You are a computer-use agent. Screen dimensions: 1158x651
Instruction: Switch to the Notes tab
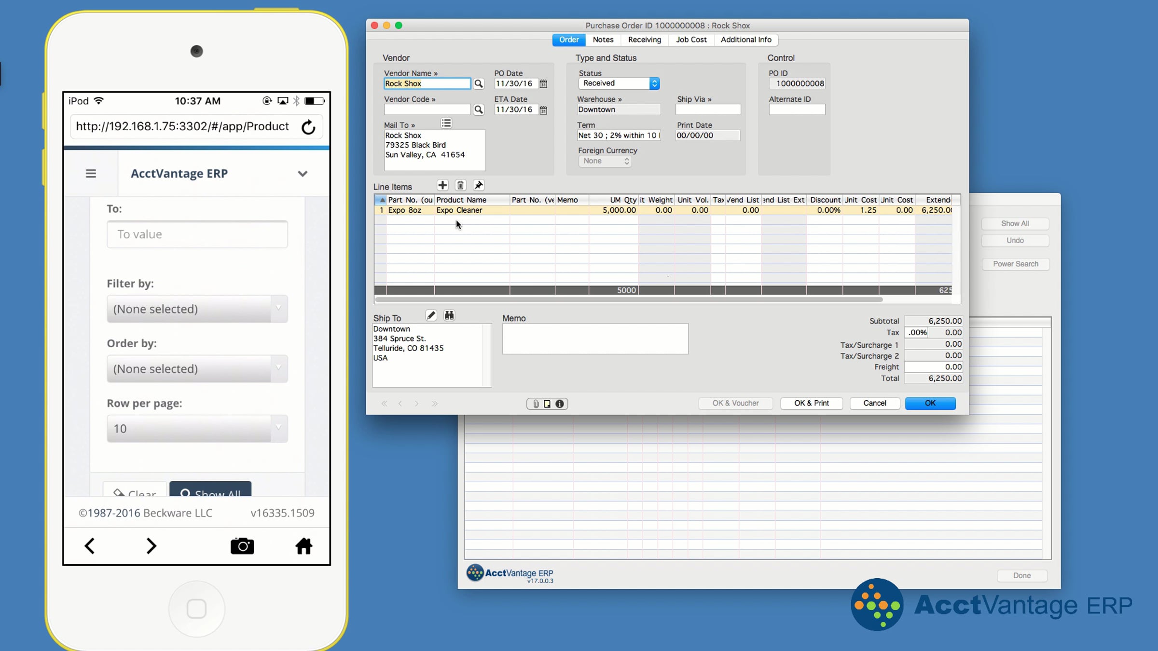click(603, 40)
